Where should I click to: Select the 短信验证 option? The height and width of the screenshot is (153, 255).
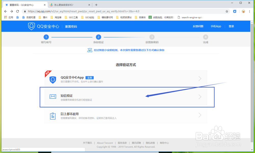pos(126,97)
